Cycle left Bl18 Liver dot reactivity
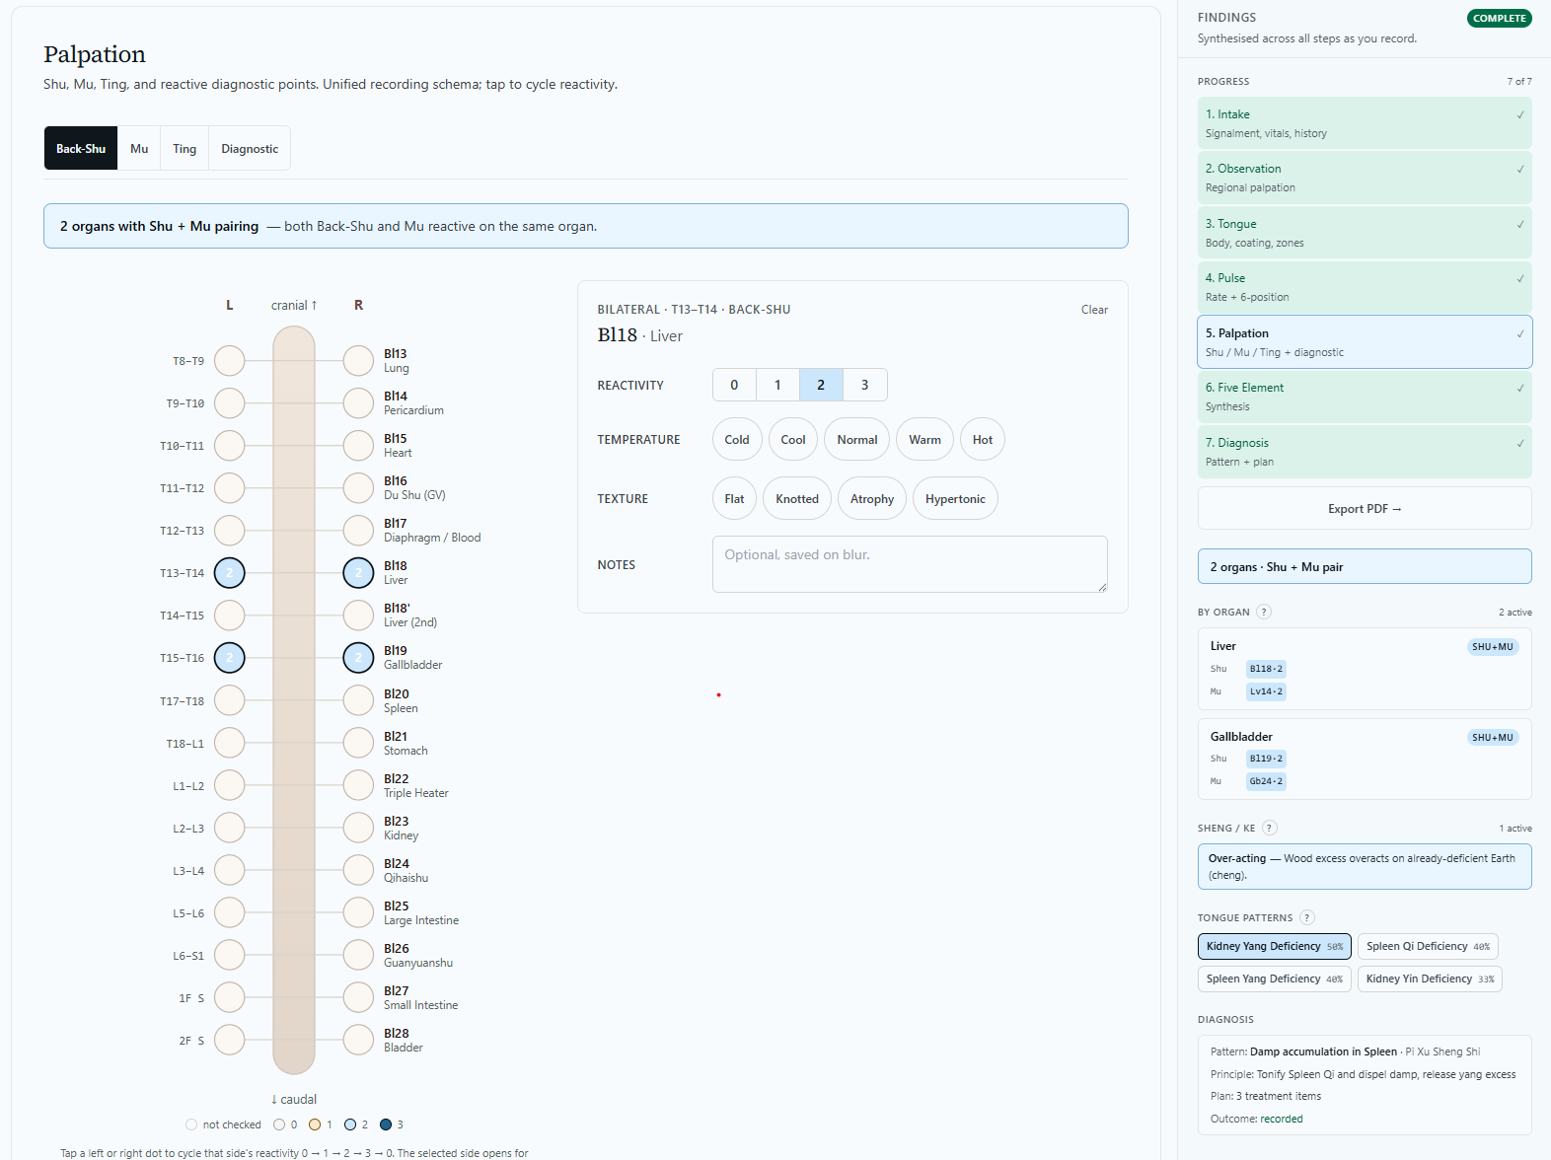Screen dimensions: 1551x1160 pos(230,573)
